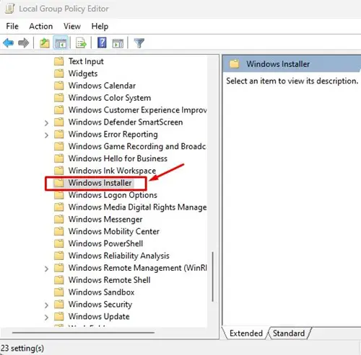Open Help via the blue question-mark icon
This screenshot has height=355, width=361.
(x=102, y=43)
